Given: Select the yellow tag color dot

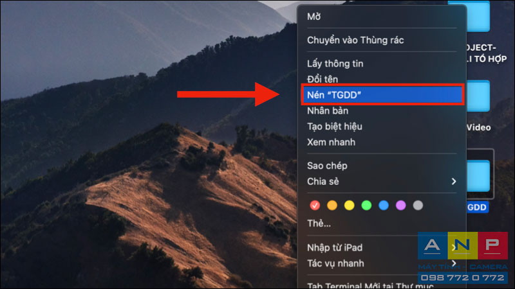Looking at the screenshot, I should 349,206.
